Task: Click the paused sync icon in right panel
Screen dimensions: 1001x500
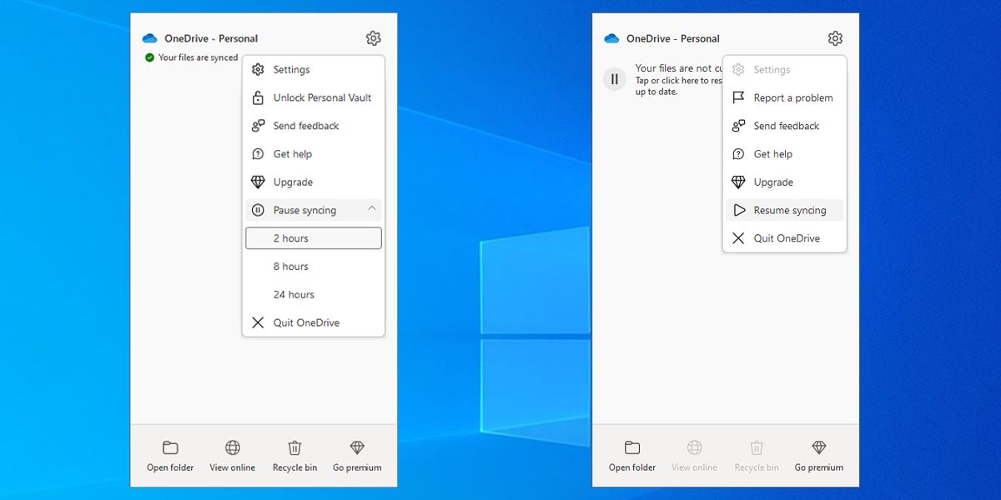Action: click(615, 80)
